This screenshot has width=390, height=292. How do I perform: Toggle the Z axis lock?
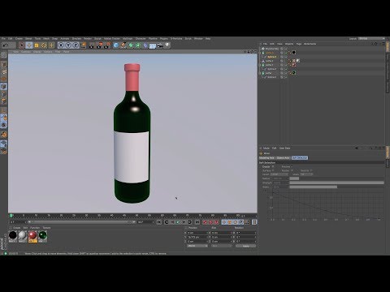click(76, 45)
